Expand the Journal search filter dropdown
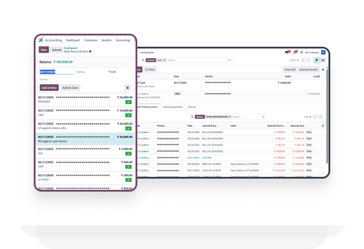 point(229,60)
